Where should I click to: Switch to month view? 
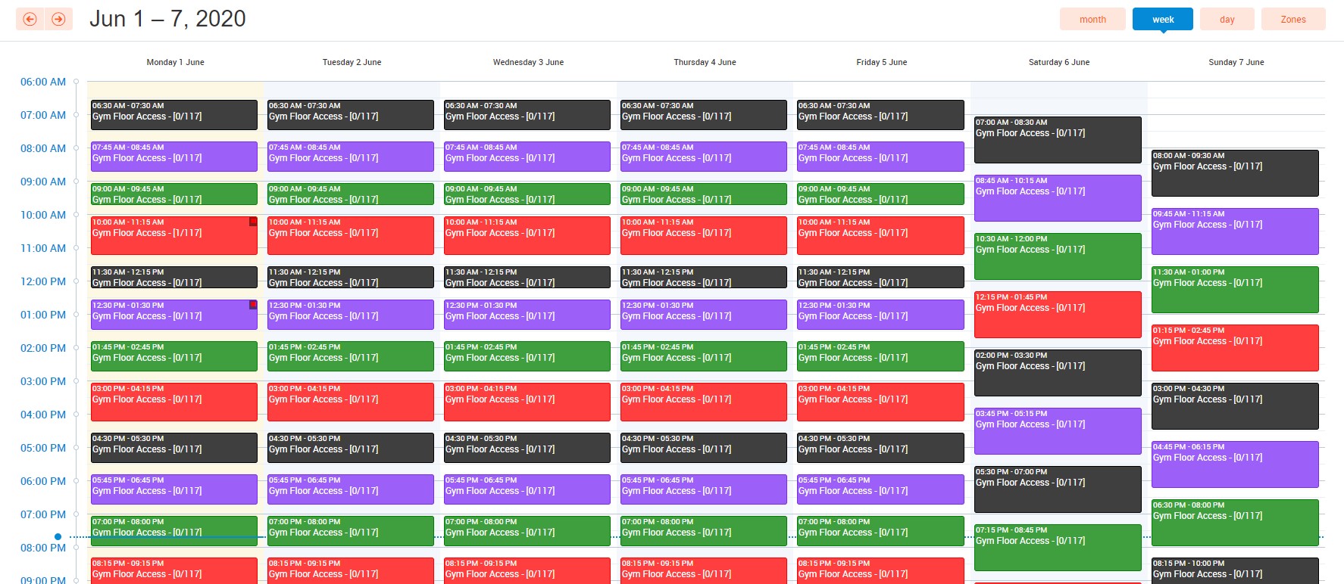coord(1092,20)
